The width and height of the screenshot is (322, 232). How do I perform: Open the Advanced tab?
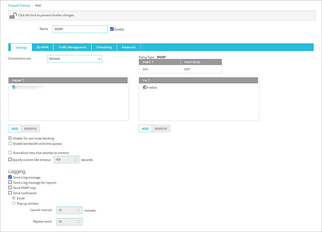point(128,47)
